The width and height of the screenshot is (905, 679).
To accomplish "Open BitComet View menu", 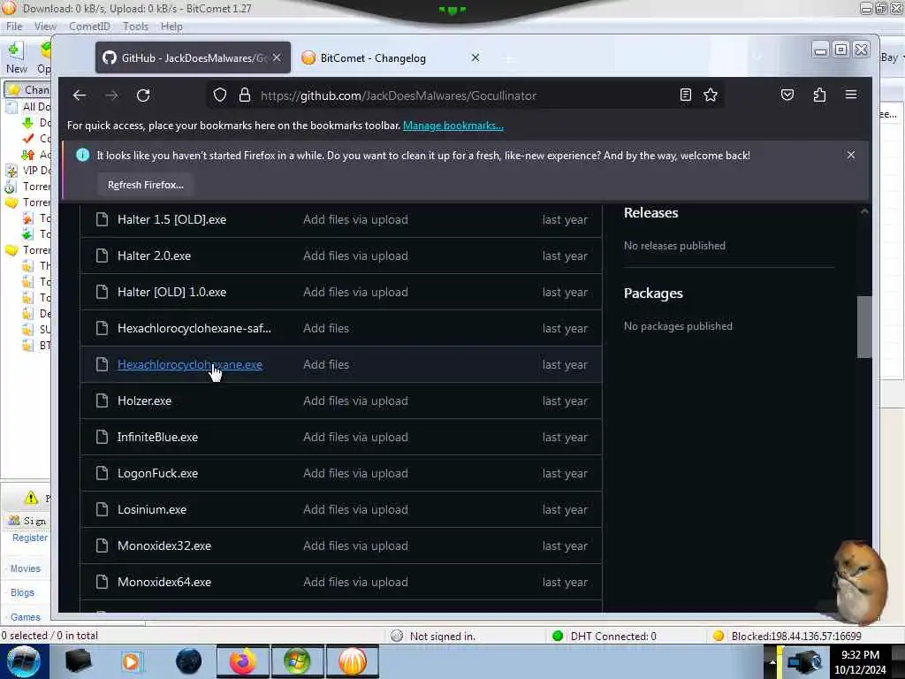I will click(45, 27).
